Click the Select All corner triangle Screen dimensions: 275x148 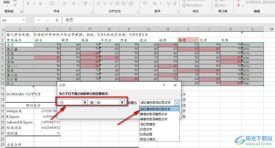tap(3, 29)
